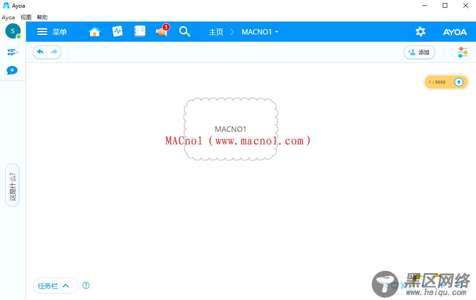Go to the Home house icon
The width and height of the screenshot is (476, 300).
[x=94, y=31]
